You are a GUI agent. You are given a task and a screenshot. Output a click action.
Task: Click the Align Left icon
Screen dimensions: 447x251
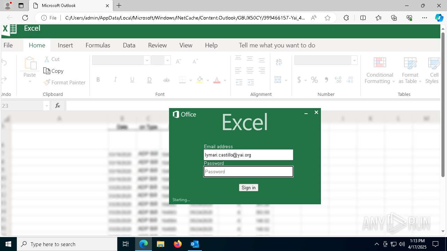(x=238, y=71)
